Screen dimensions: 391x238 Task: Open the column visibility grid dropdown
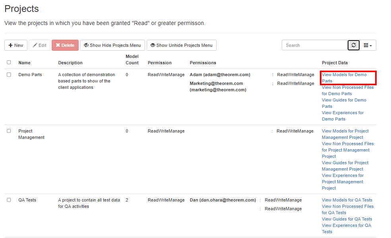pos(368,45)
